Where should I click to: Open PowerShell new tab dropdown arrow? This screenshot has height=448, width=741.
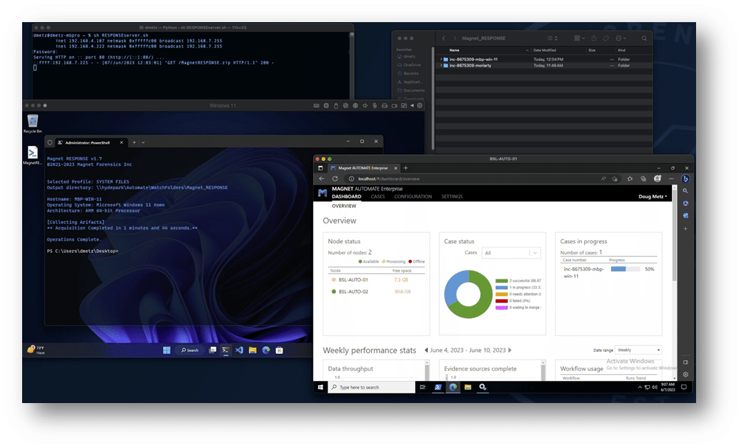[x=143, y=142]
